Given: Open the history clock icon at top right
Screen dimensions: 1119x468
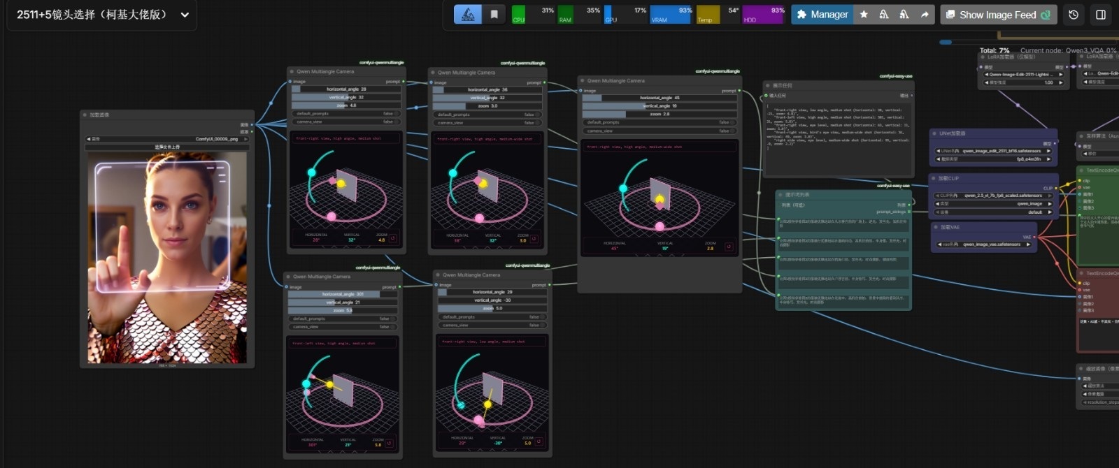Looking at the screenshot, I should click(x=1074, y=15).
